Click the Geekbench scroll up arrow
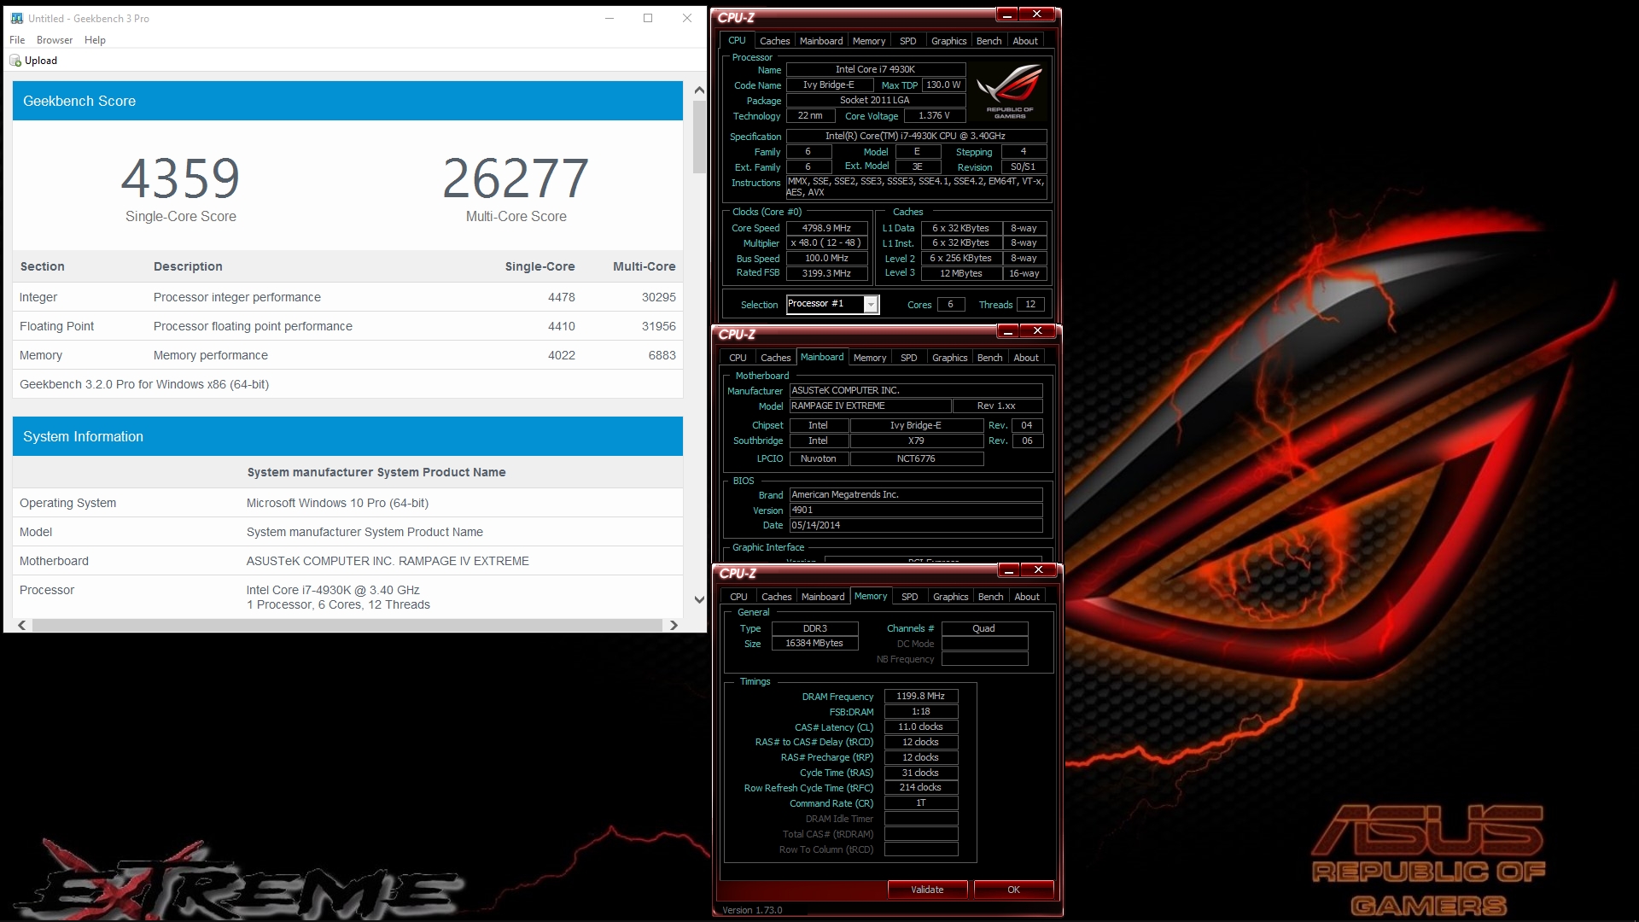This screenshot has height=922, width=1639. point(699,90)
